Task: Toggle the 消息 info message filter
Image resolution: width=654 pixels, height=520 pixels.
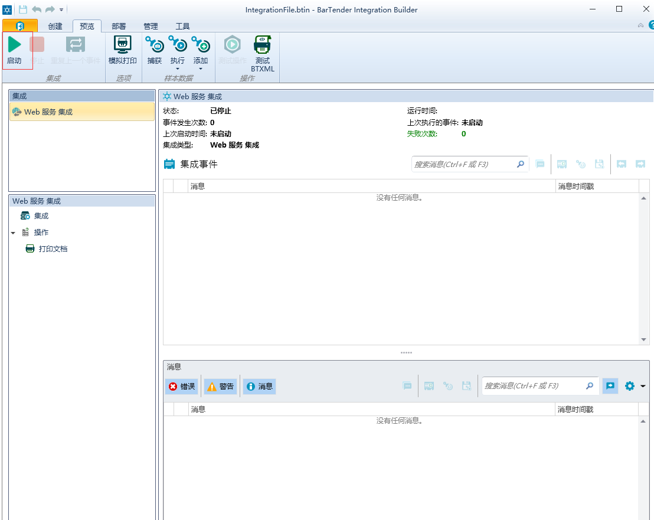Action: pos(259,386)
